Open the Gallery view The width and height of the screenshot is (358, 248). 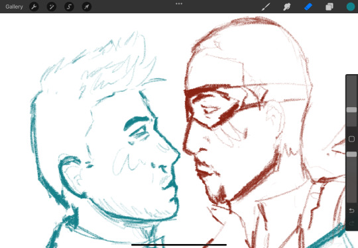[x=14, y=7]
